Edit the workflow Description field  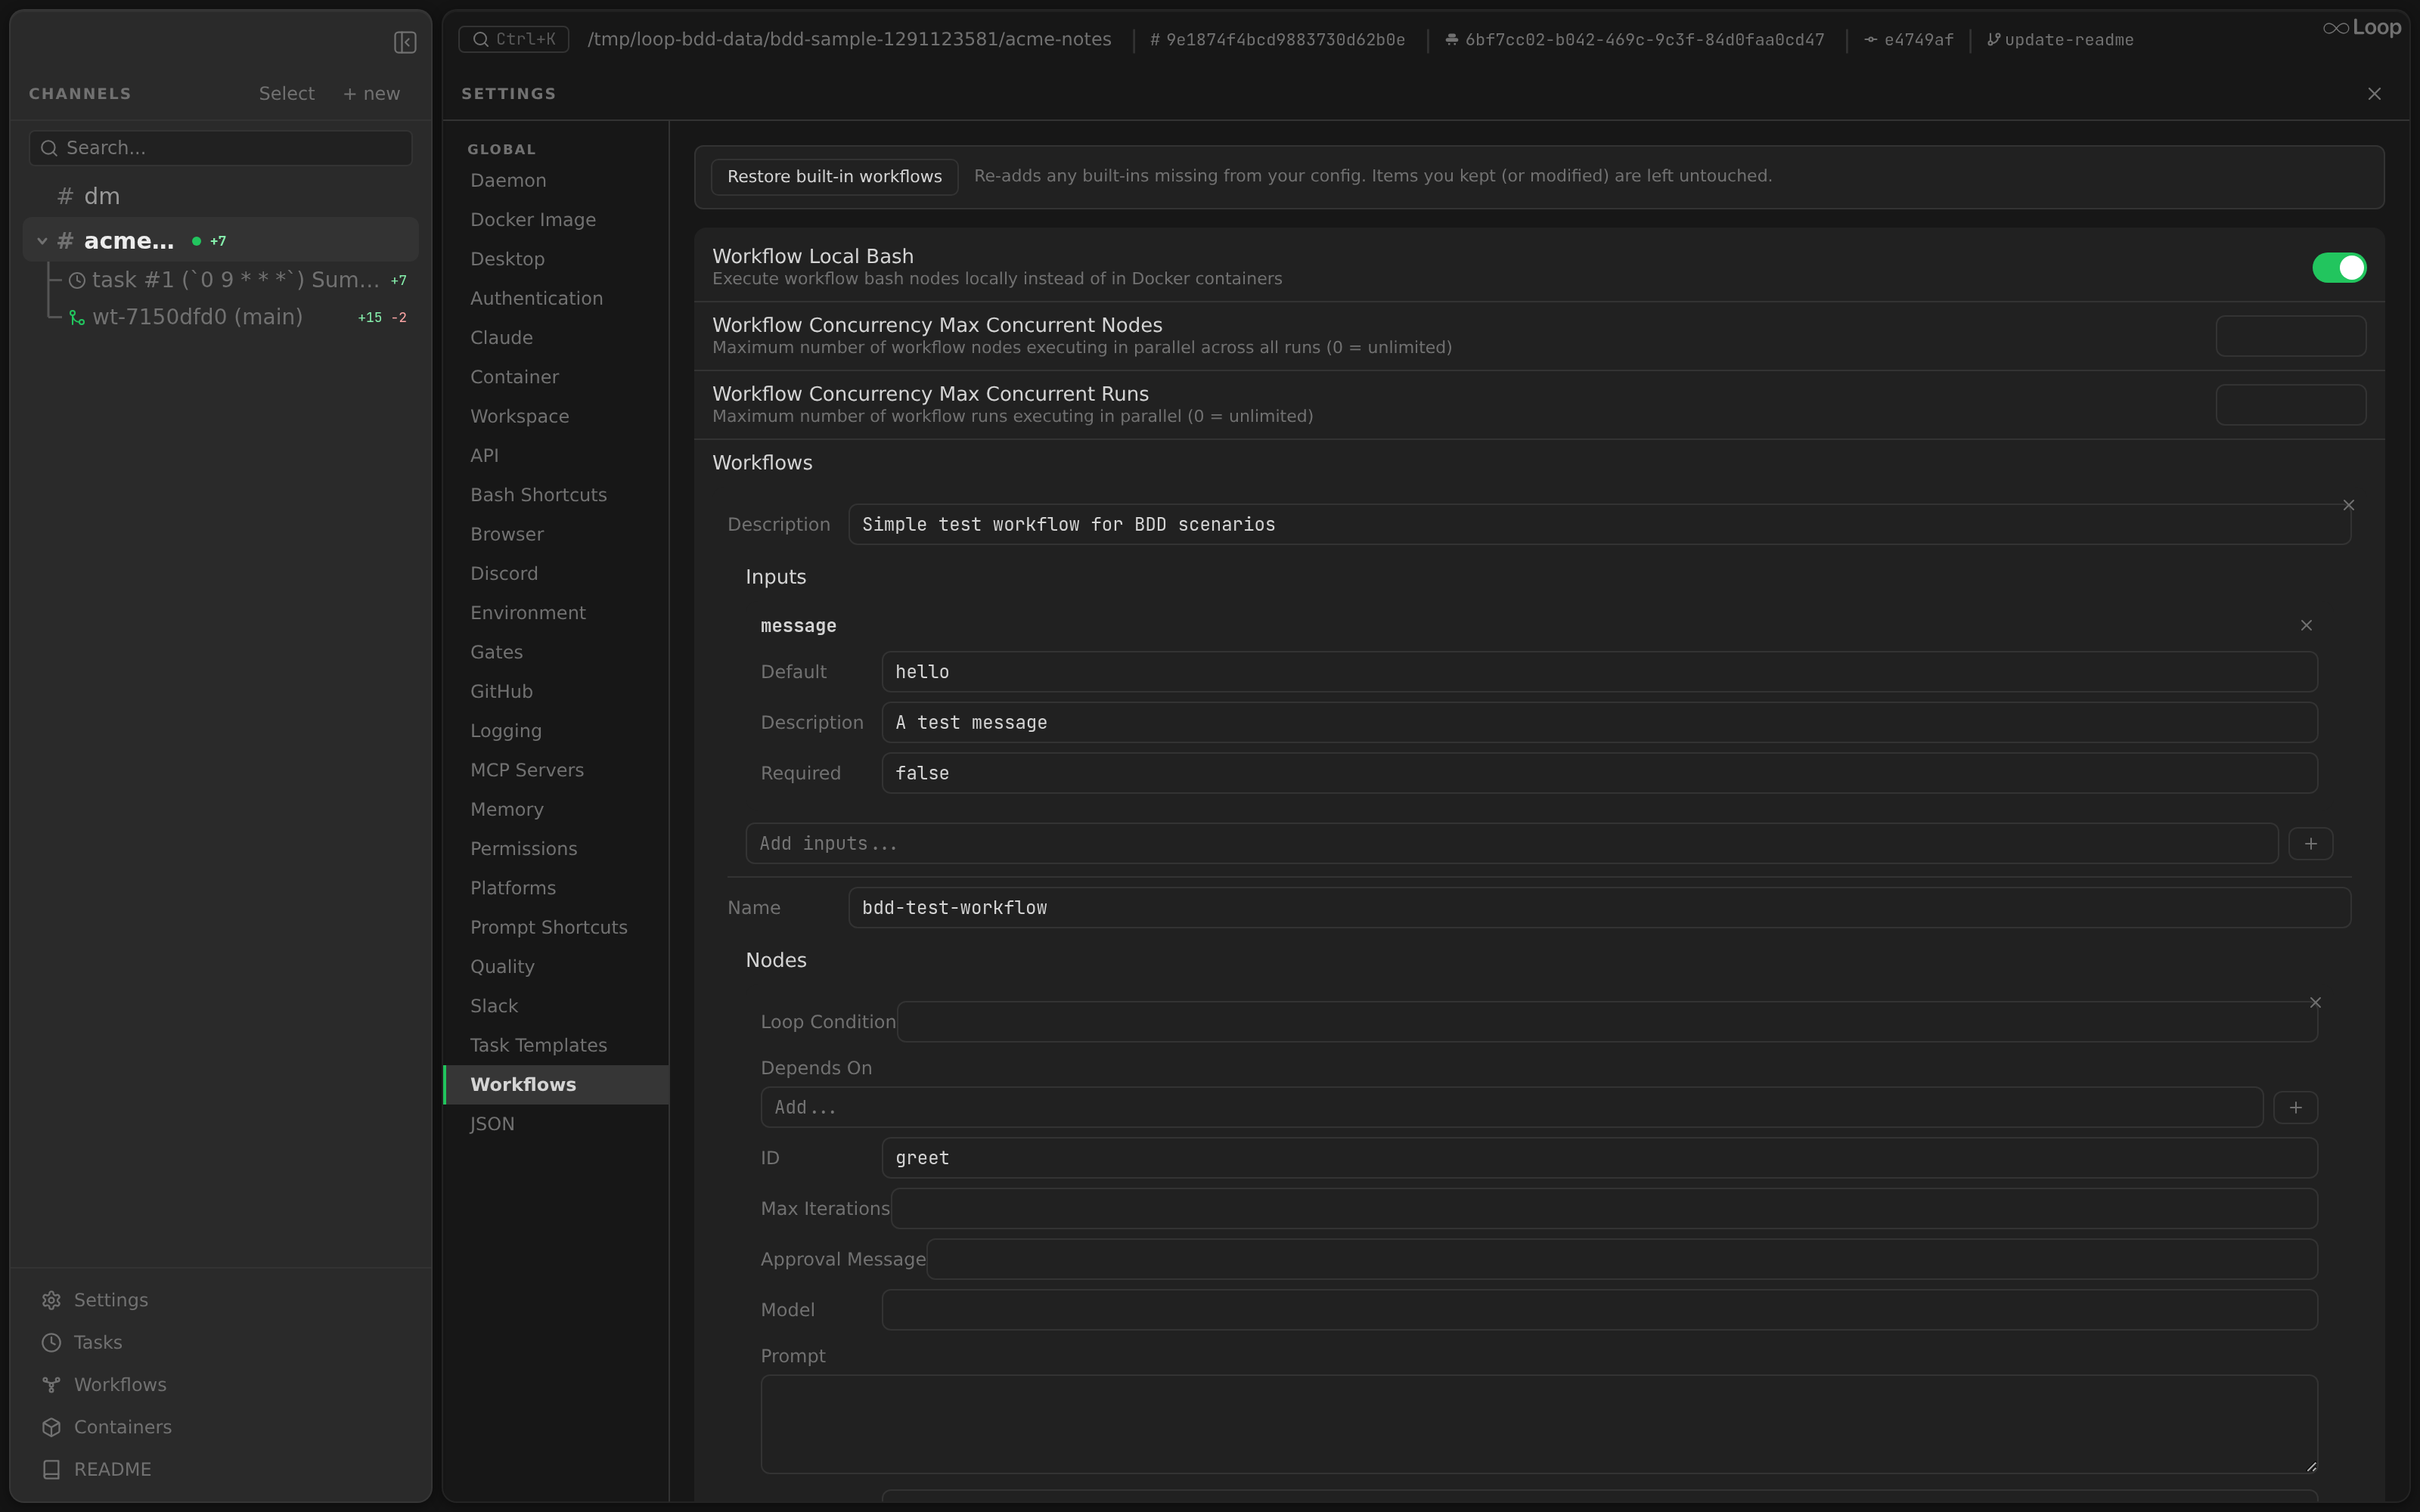[1599, 525]
